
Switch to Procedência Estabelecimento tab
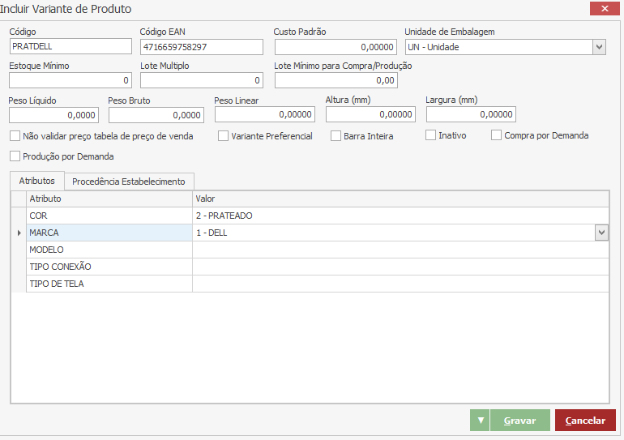click(x=129, y=182)
